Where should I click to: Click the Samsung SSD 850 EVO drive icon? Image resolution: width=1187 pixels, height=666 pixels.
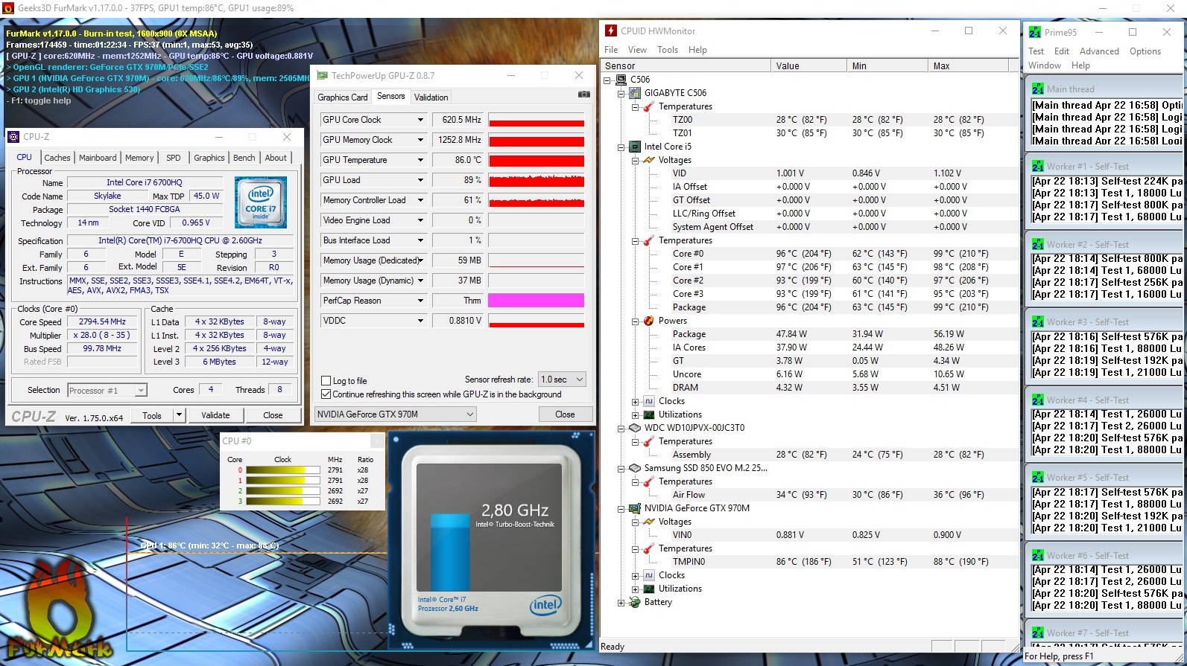click(635, 468)
